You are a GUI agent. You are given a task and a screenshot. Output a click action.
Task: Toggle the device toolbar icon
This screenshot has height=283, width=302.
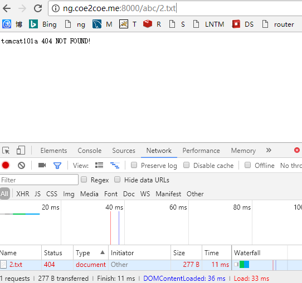[21, 150]
